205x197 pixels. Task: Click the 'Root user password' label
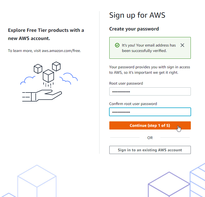126,83
